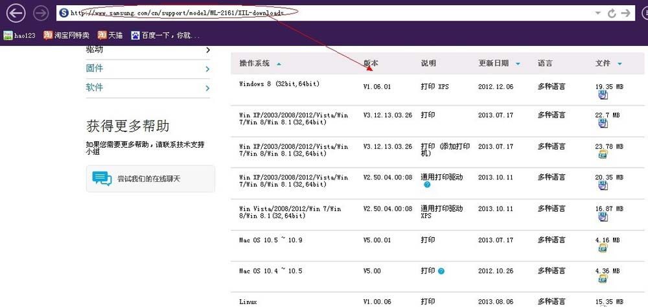Click the Mac OS 10.5 ~ 10.9 row
The image size is (648, 307).
pos(271,240)
